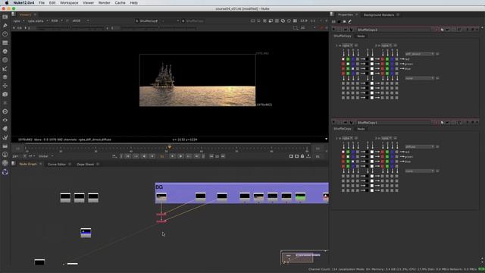Open ShuffleCopy1 '2 in' rgba dropdown
The height and width of the screenshot is (273, 485).
386,138
